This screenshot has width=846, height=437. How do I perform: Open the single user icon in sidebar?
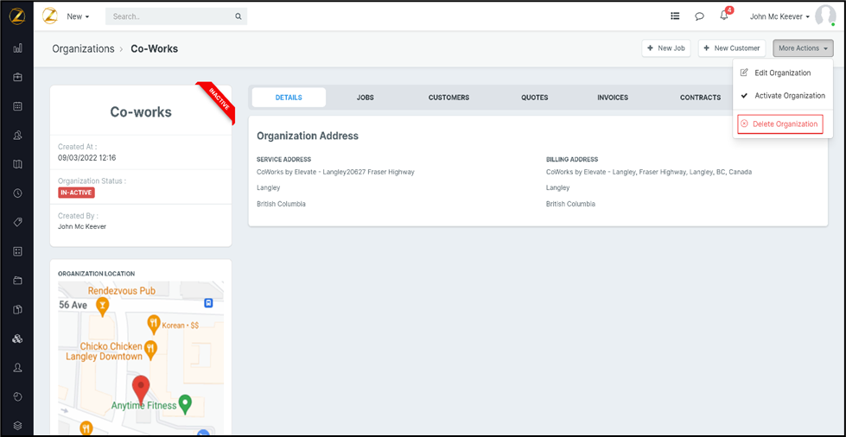17,368
